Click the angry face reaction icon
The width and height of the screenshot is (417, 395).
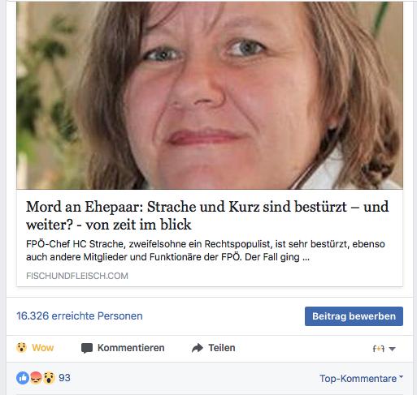click(36, 378)
